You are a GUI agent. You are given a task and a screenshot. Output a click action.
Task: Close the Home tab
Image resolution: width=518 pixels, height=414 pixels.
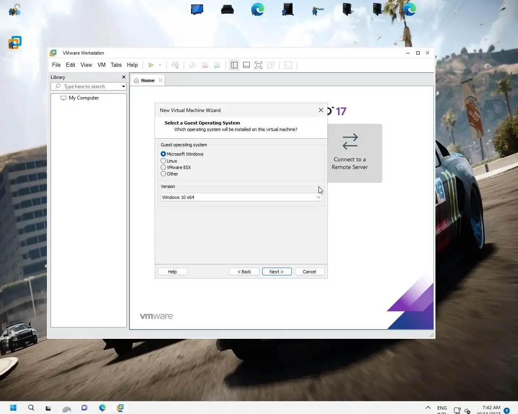click(161, 80)
